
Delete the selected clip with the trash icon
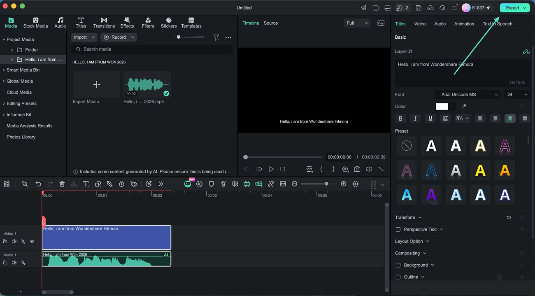click(x=62, y=184)
